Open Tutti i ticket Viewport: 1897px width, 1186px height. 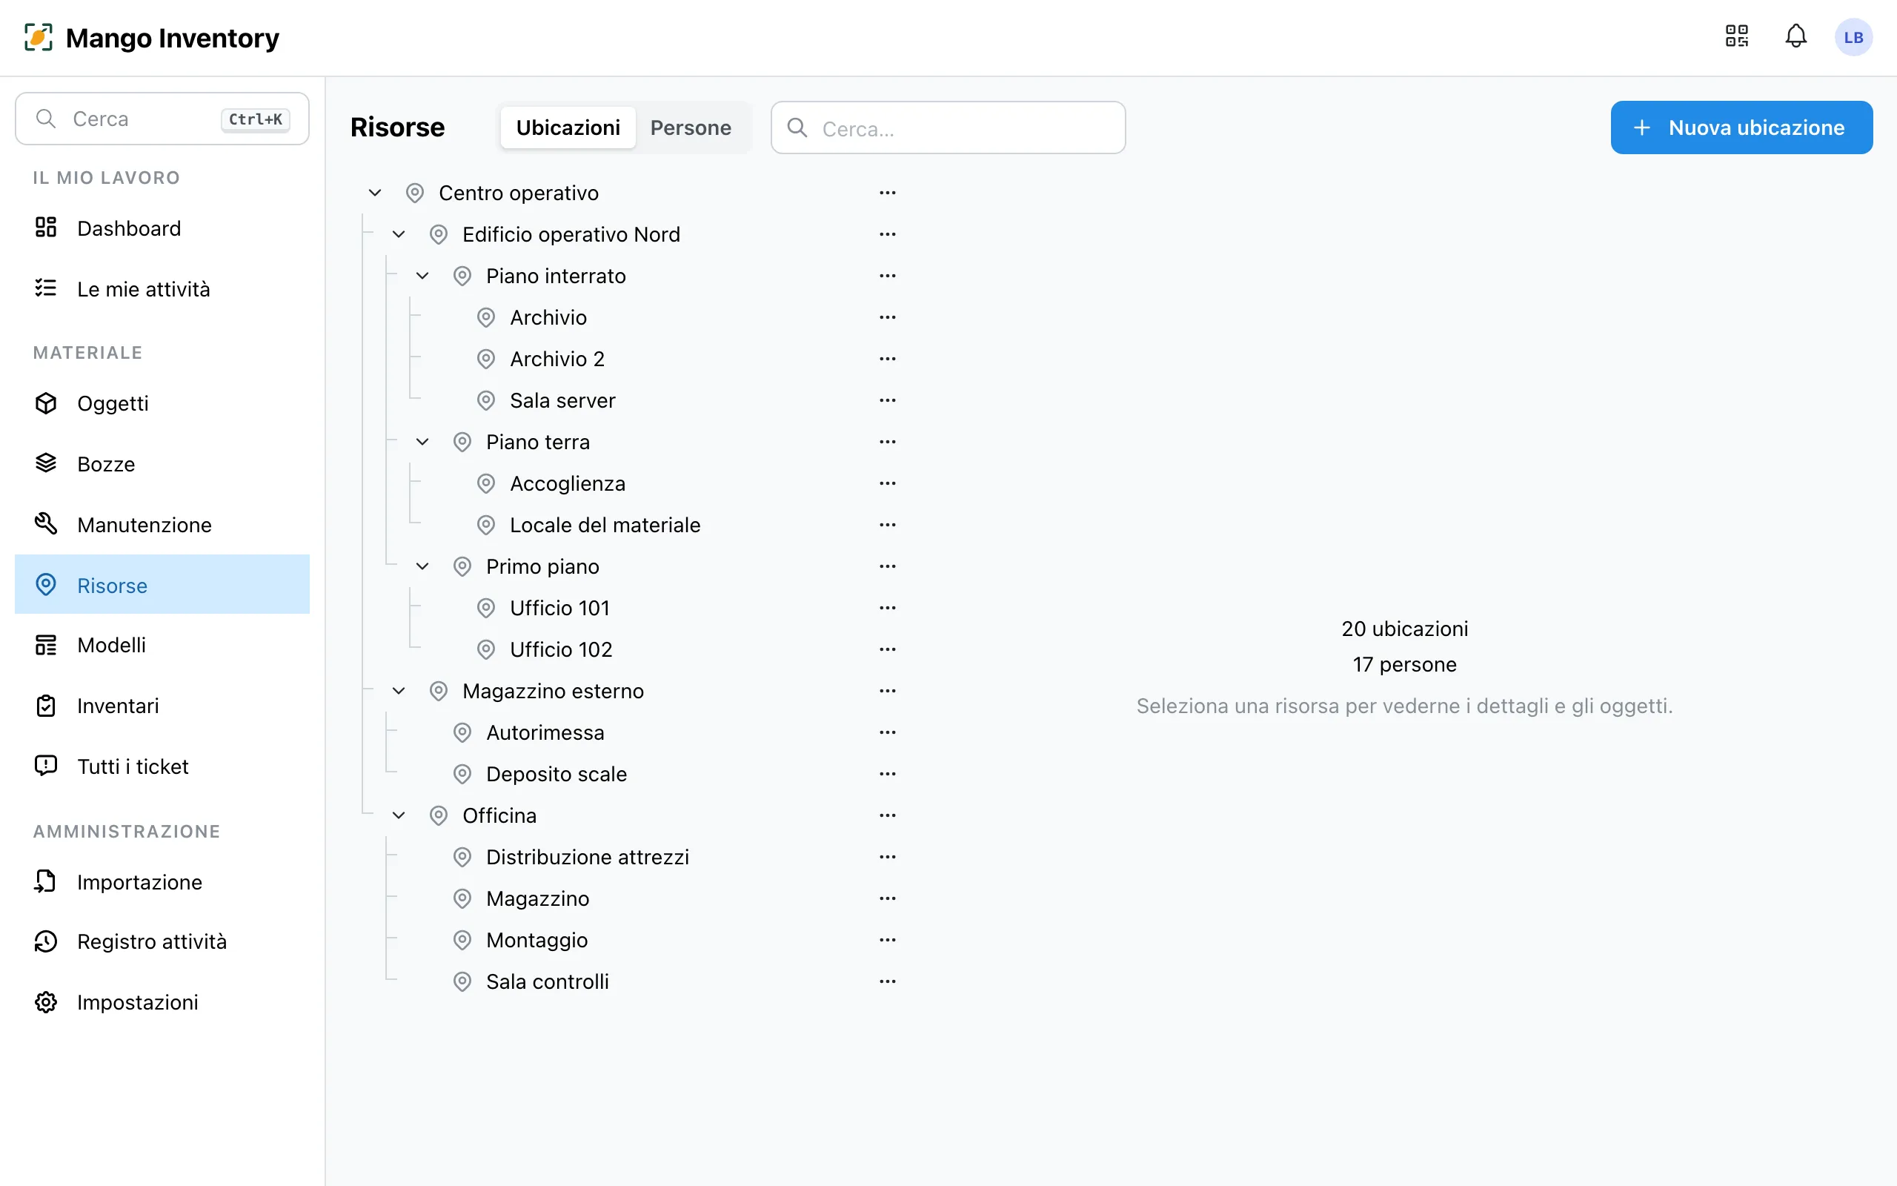pos(162,766)
